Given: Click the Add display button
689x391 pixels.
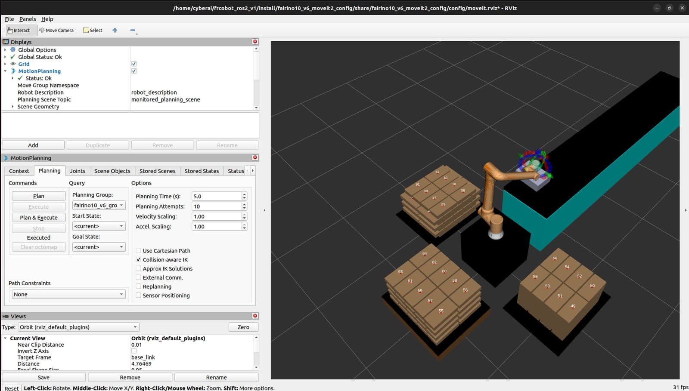Looking at the screenshot, I should pyautogui.click(x=33, y=145).
